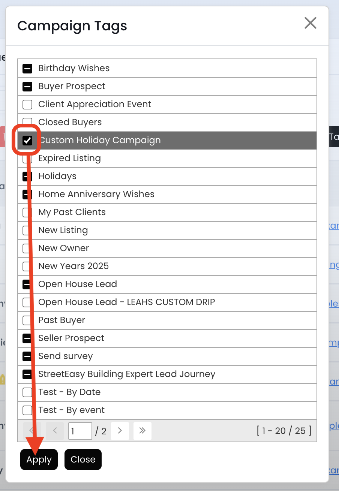Viewport: 339px width, 491px height.
Task: Uncheck the Custom Holiday Campaign checkbox
Action: click(x=27, y=140)
